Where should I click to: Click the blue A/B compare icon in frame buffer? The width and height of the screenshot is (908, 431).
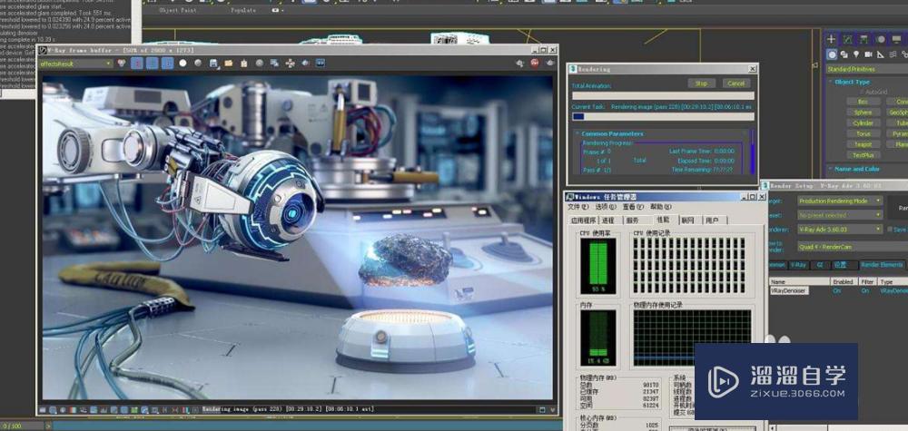click(x=321, y=63)
